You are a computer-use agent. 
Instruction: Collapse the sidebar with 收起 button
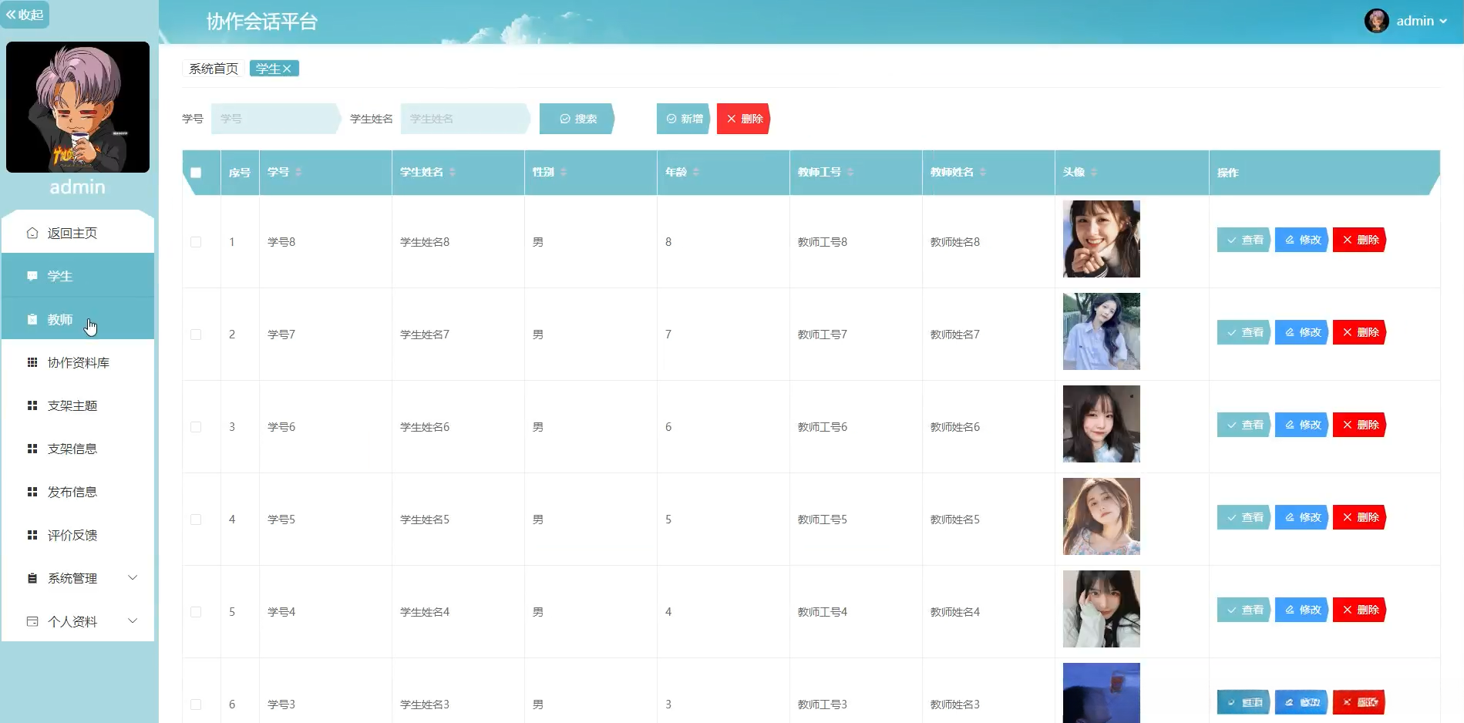(25, 15)
